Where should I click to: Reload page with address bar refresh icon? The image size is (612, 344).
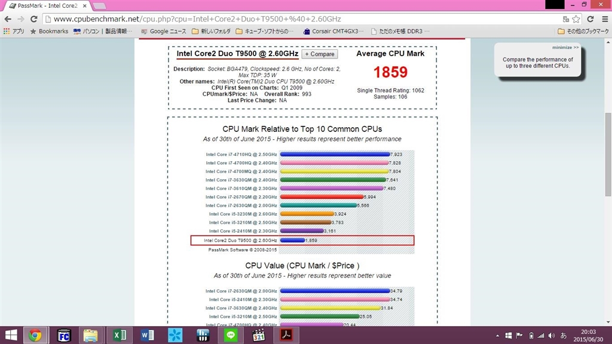coord(34,19)
